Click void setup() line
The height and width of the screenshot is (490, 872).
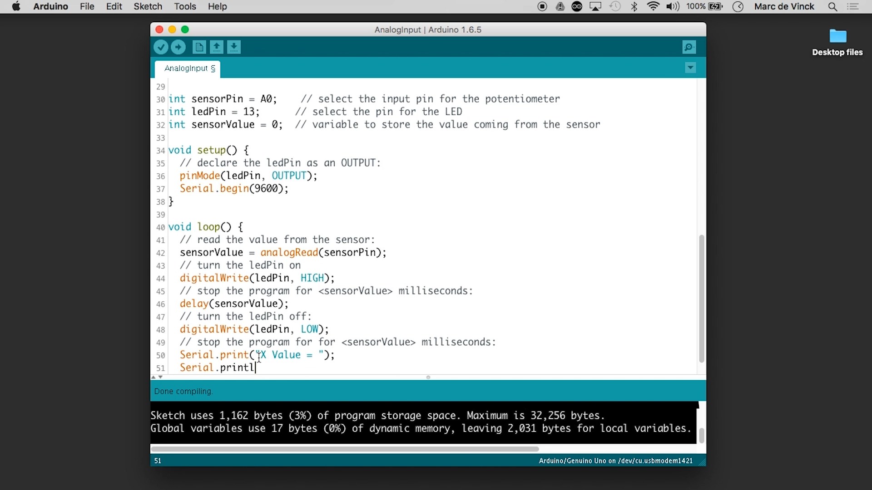(x=208, y=150)
